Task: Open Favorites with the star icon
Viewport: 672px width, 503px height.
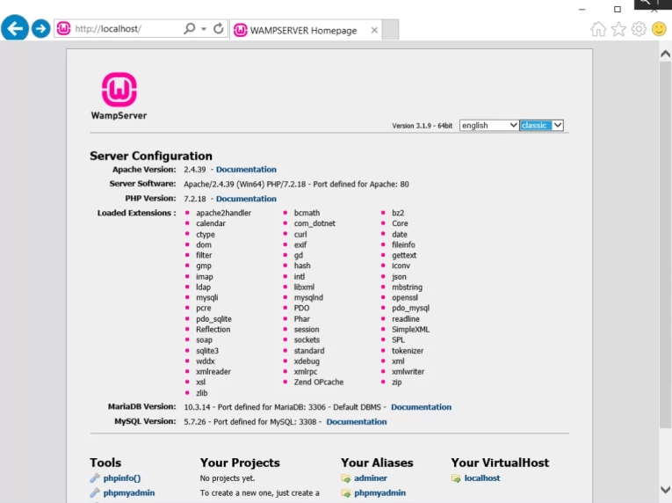Action: 618,29
